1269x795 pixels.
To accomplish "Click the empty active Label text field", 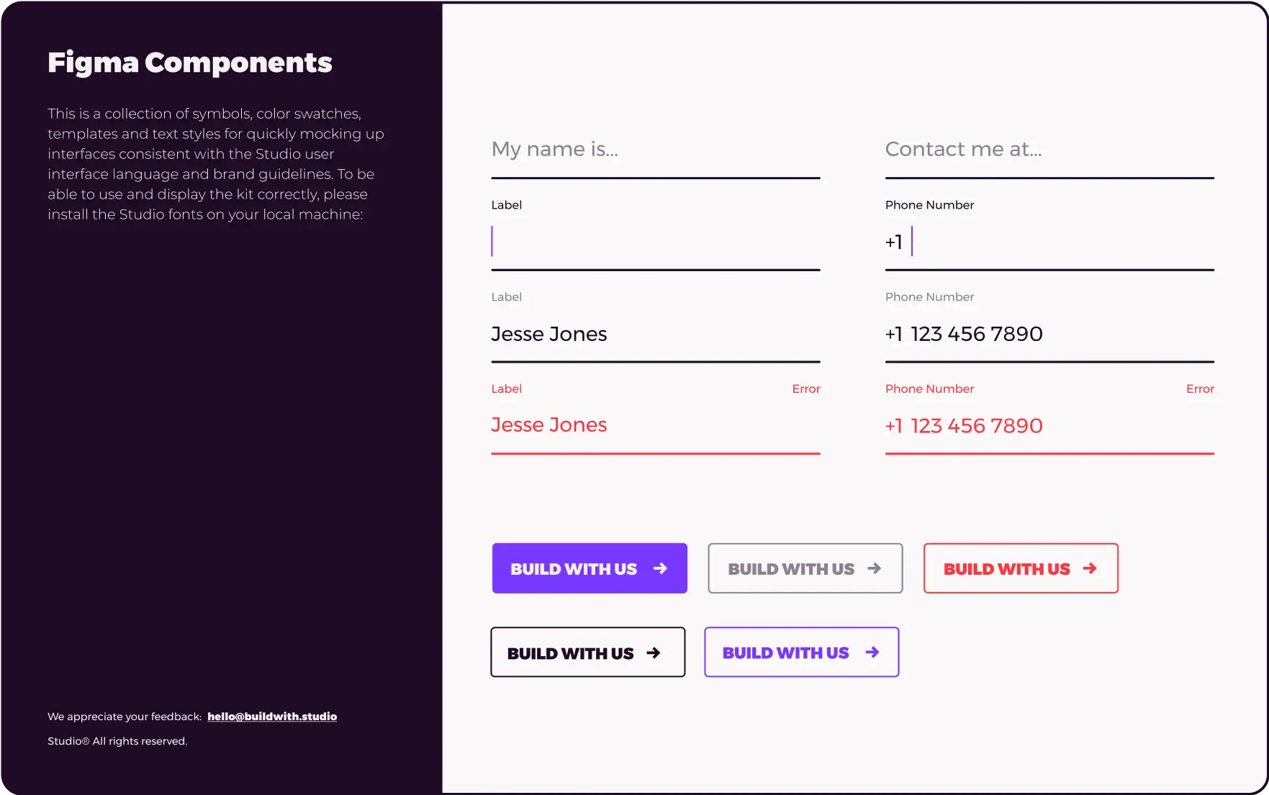I will pos(655,242).
